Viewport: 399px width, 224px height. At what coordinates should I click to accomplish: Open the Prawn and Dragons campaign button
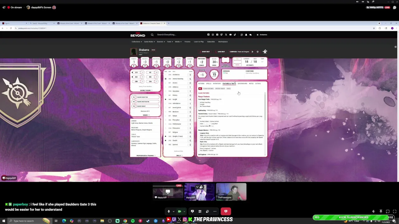click(239, 52)
